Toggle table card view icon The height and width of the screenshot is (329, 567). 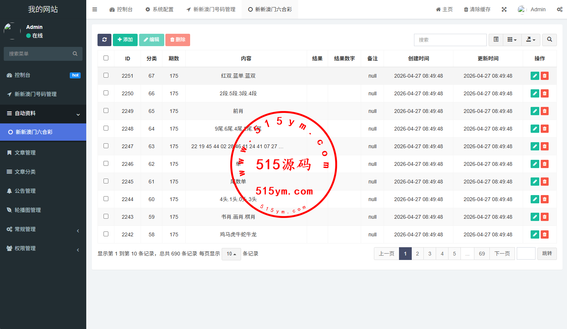496,40
